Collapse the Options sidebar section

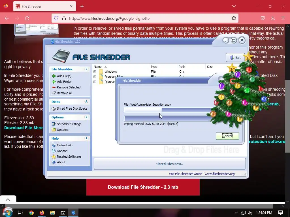[86, 117]
